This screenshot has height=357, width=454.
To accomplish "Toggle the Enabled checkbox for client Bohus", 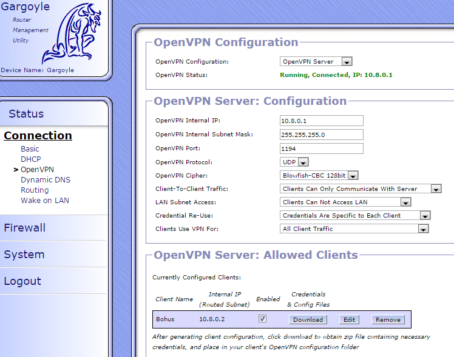I will pos(262,319).
